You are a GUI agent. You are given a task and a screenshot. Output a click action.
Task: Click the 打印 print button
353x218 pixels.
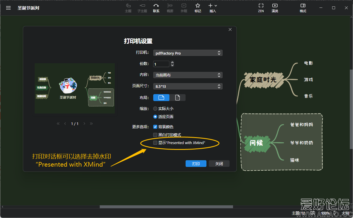point(196,164)
